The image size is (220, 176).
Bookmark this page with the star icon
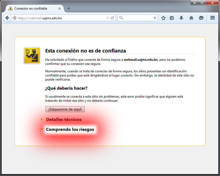click(x=163, y=18)
